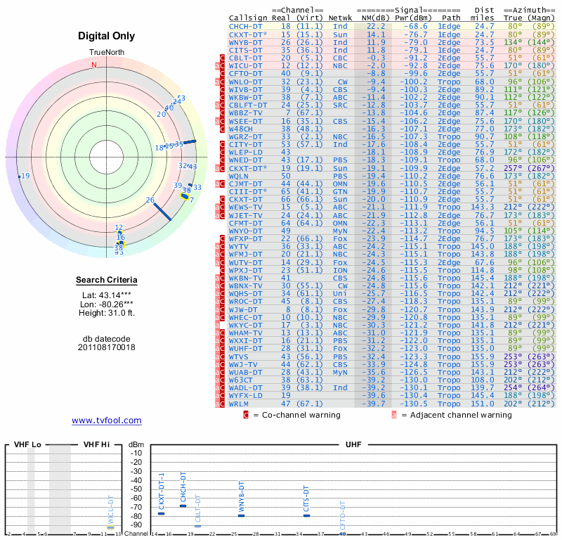Image resolution: width=562 pixels, height=540 pixels.
Task: Click the CHCH-DT callsign in the table
Action: [x=246, y=26]
